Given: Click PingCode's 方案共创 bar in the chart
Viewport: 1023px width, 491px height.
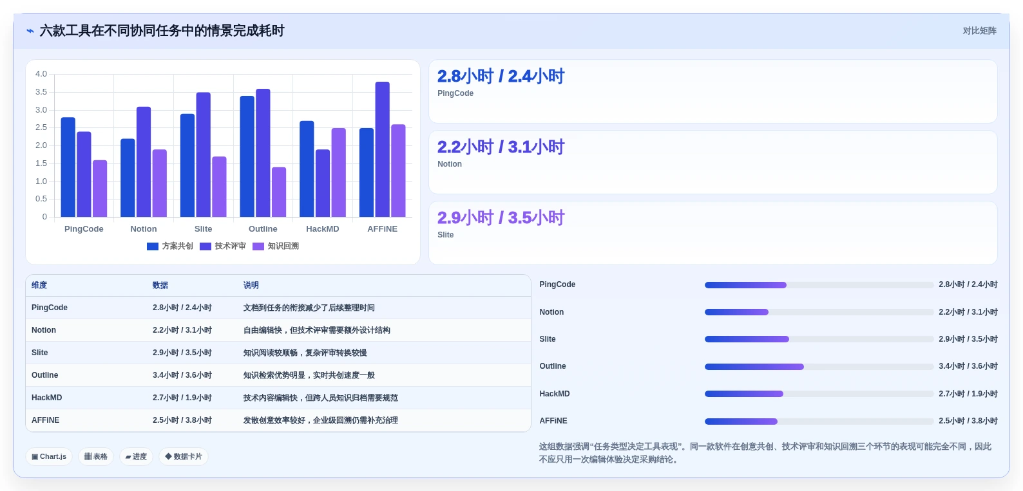Looking at the screenshot, I should 68,167.
